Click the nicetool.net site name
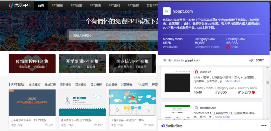Image resolution: width=271 pixels, height=131 pixels. click(208, 108)
